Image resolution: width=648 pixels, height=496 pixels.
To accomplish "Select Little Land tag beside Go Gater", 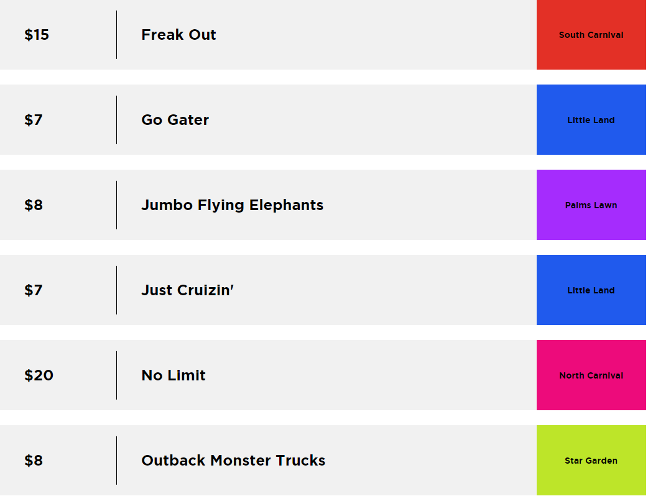I will tap(591, 120).
